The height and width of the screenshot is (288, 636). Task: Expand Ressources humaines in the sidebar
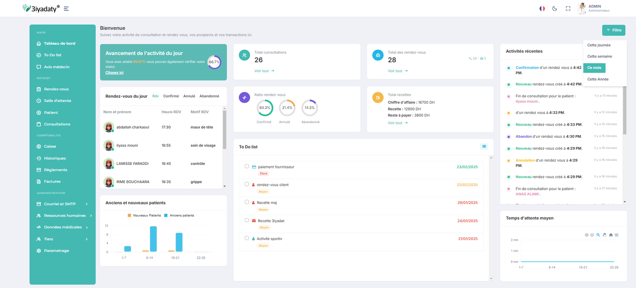[x=64, y=216]
